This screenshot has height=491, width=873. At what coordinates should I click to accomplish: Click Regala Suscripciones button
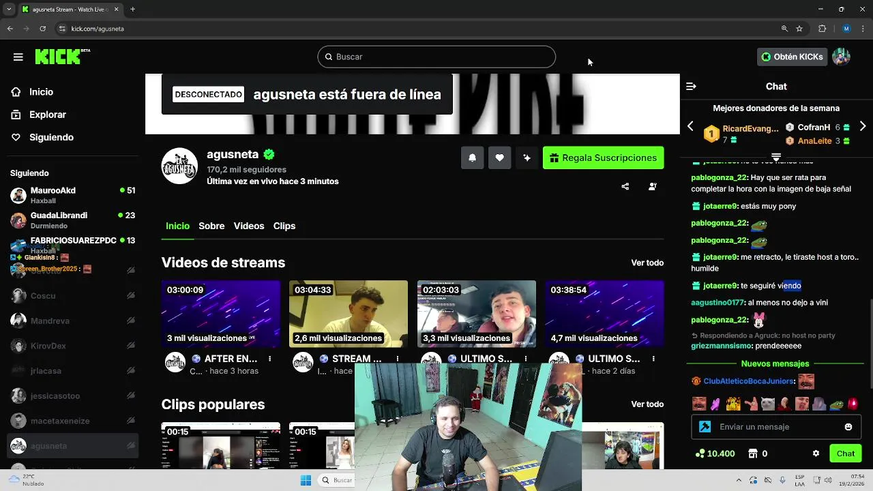[x=603, y=158]
